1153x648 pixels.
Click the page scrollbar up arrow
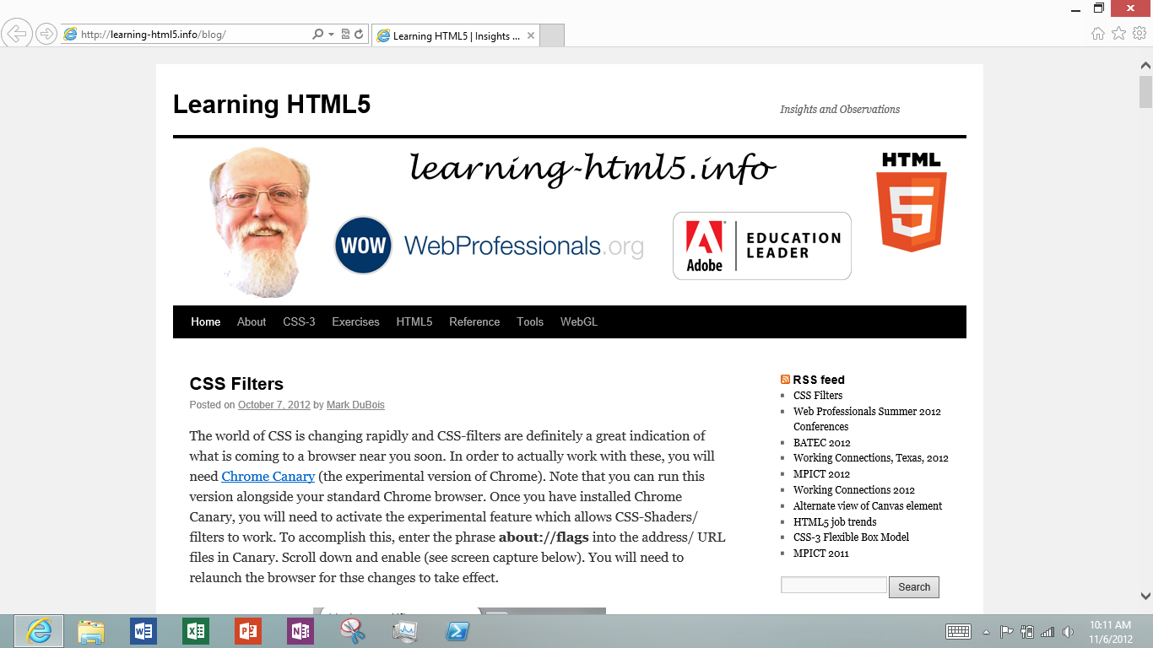point(1145,66)
